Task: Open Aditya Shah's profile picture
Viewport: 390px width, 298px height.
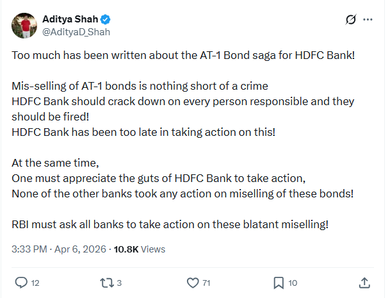Action: (x=22, y=25)
